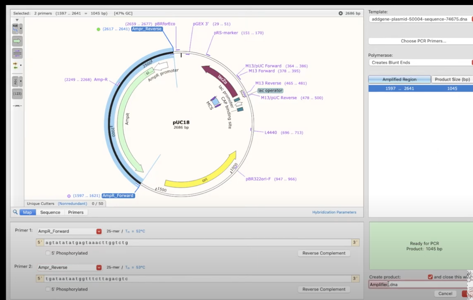
Task: Select the Ampr_Reverse primer label
Action: click(x=147, y=29)
